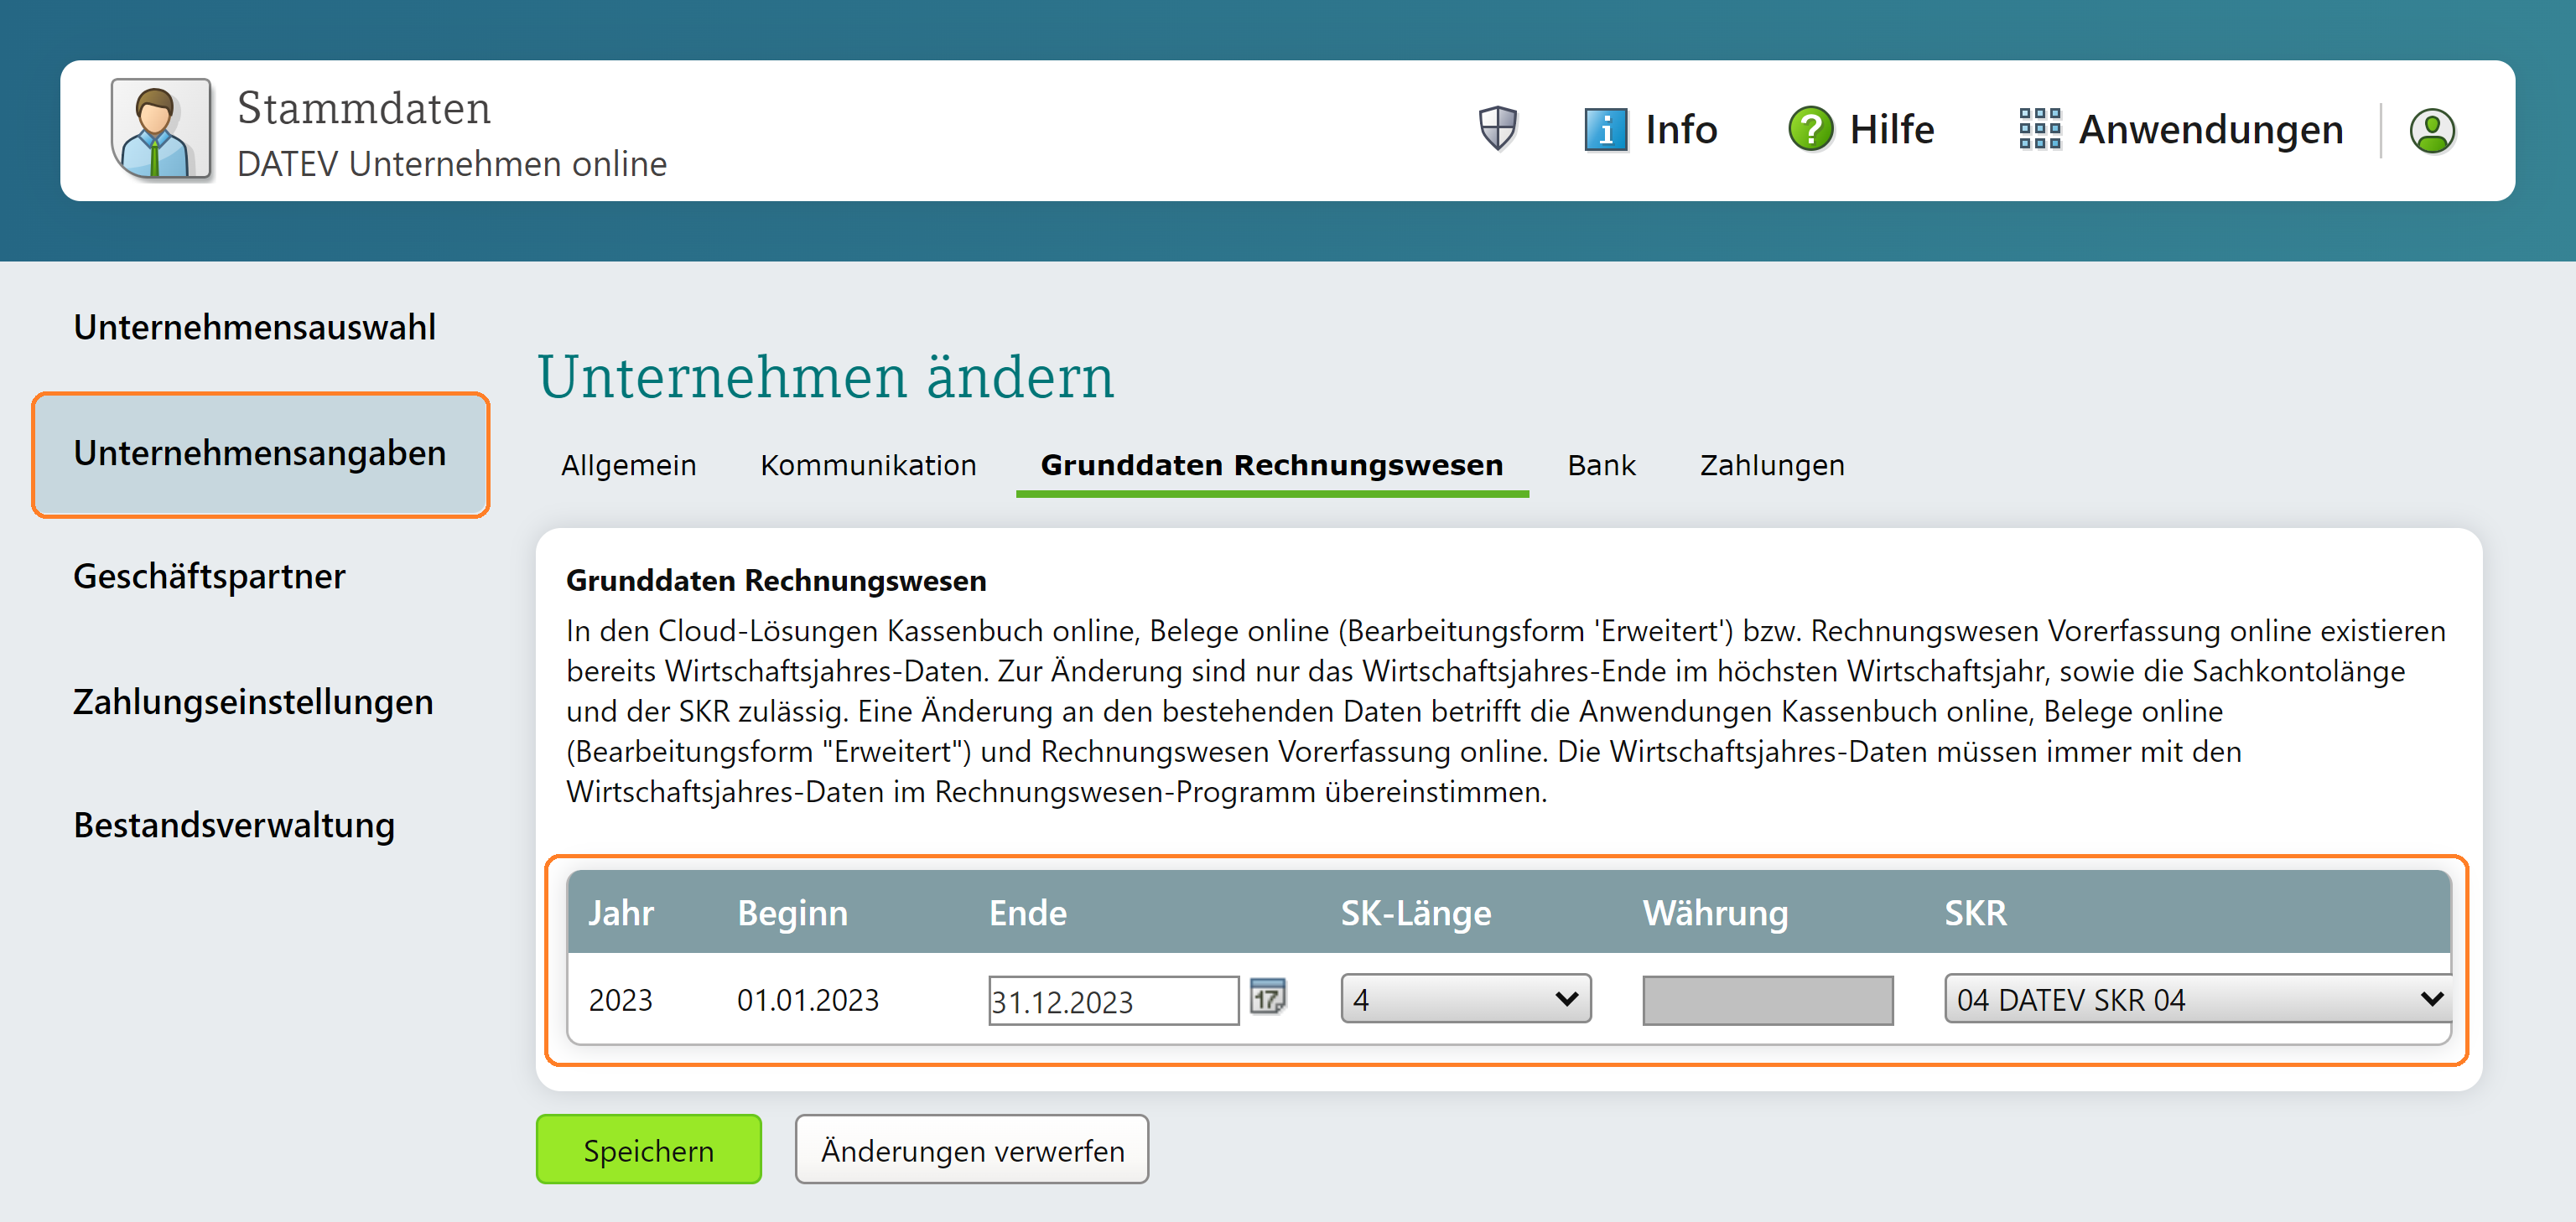The width and height of the screenshot is (2576, 1222).
Task: Switch to the Allgemein tab
Action: 628,466
